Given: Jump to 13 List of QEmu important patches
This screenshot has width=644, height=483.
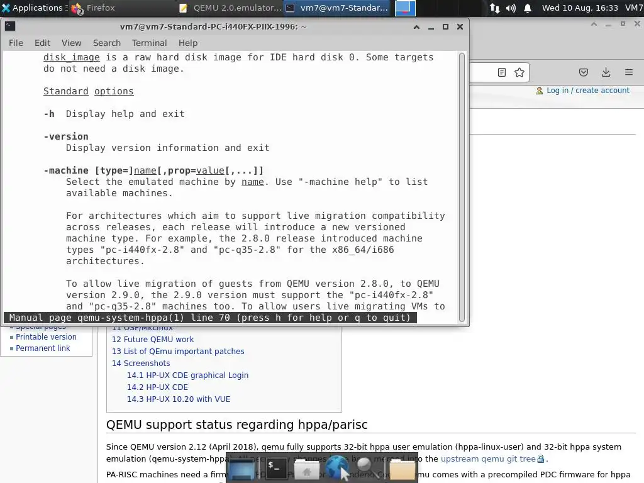Looking at the screenshot, I should point(178,351).
